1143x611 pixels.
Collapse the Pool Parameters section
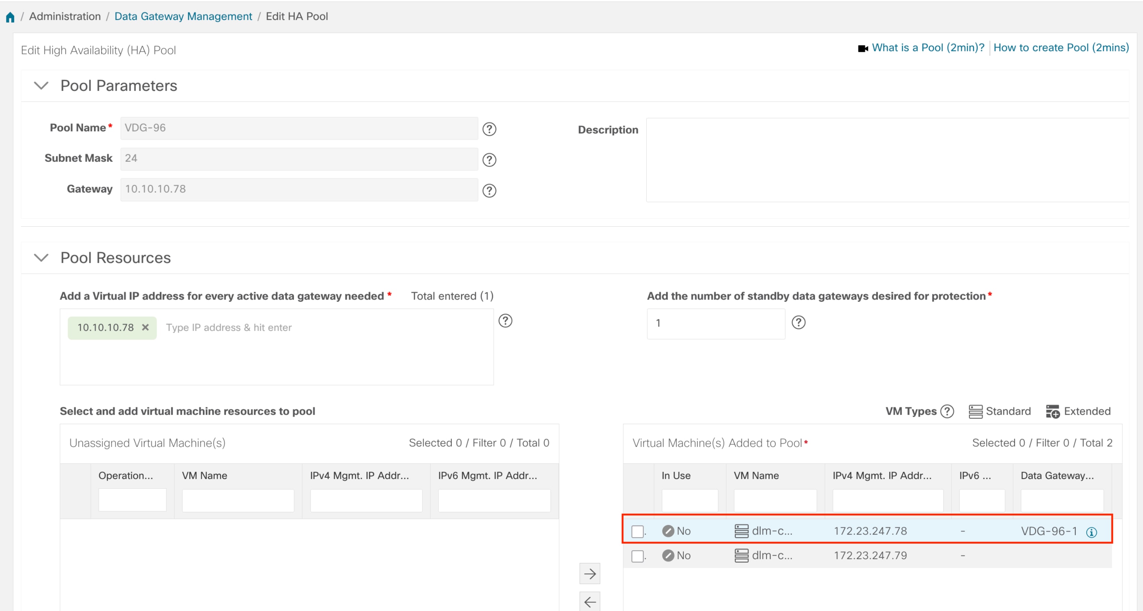pos(41,85)
